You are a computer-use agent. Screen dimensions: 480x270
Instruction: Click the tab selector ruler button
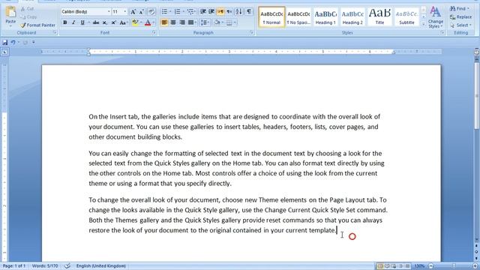(x=4, y=52)
